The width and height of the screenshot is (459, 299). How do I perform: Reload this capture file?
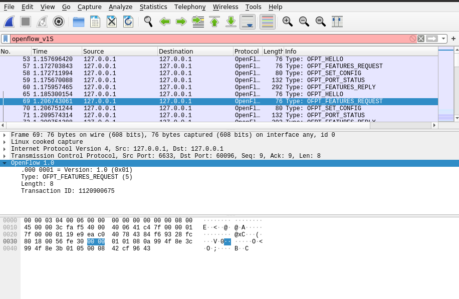[x=128, y=22]
